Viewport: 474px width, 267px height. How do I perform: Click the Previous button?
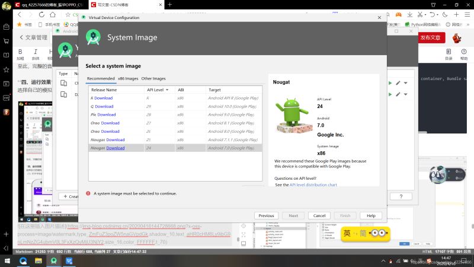point(266,215)
